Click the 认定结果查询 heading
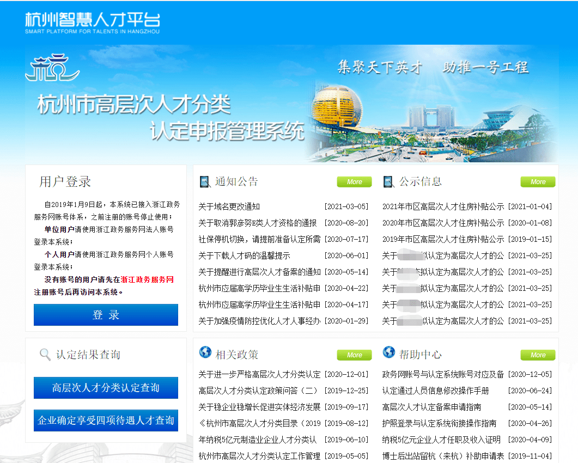This screenshot has width=578, height=463. (88, 355)
